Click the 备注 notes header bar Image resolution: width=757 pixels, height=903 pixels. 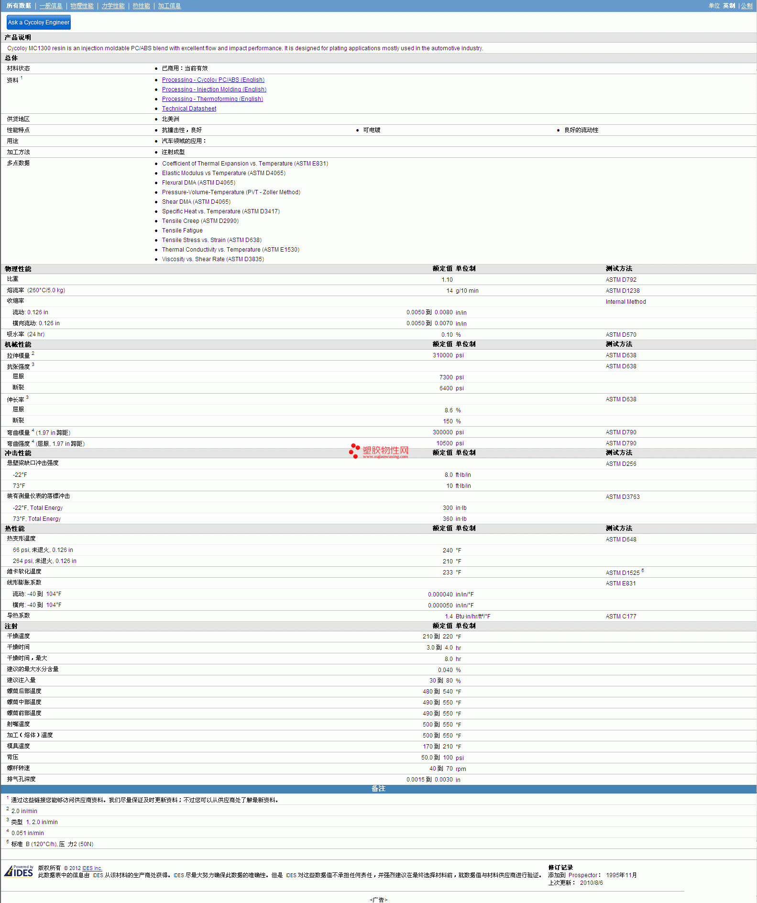[378, 789]
